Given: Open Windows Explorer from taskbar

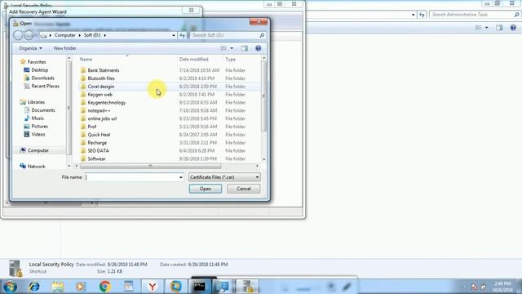Looking at the screenshot, I should [x=58, y=287].
